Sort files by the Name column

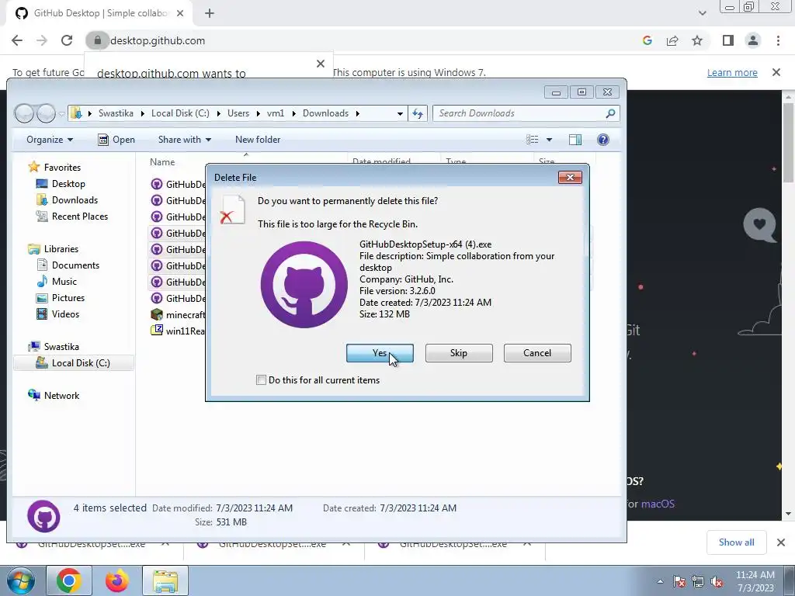coord(162,162)
